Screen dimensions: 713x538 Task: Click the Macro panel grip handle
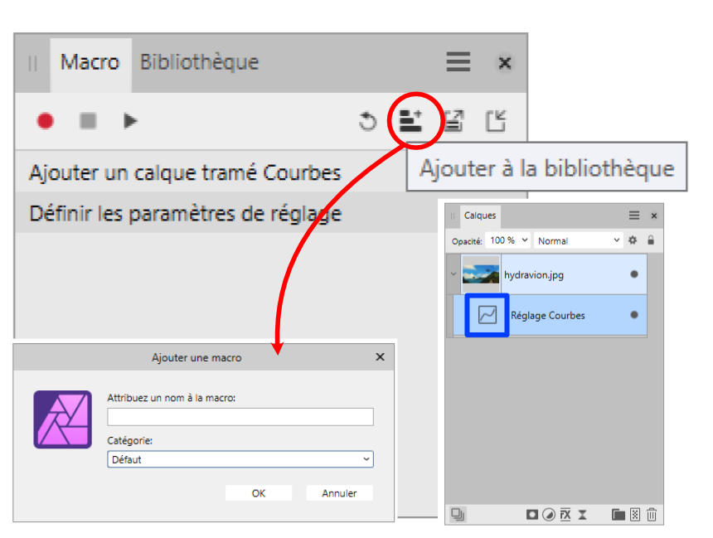click(32, 63)
